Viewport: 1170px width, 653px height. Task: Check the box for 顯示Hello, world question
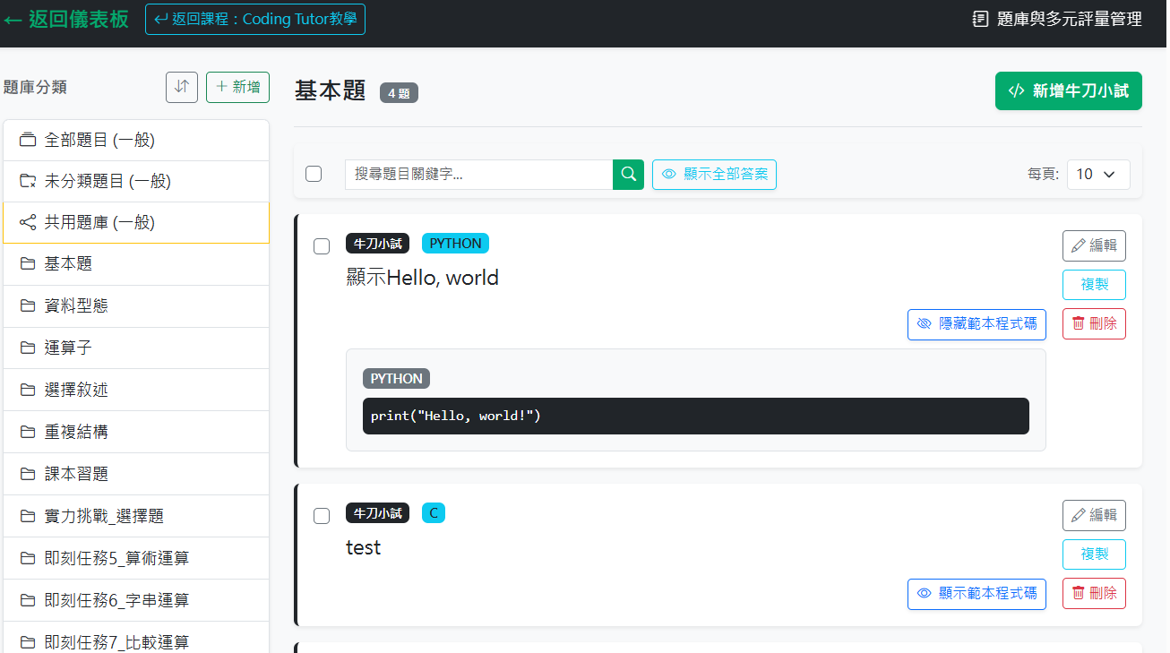pos(322,246)
